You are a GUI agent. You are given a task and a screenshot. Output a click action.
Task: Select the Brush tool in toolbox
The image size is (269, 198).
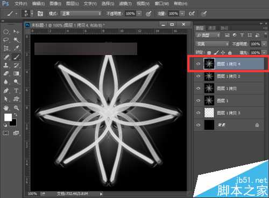(x=16, y=57)
